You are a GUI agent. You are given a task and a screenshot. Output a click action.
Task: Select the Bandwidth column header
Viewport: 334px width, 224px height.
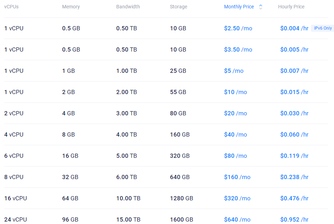[128, 7]
